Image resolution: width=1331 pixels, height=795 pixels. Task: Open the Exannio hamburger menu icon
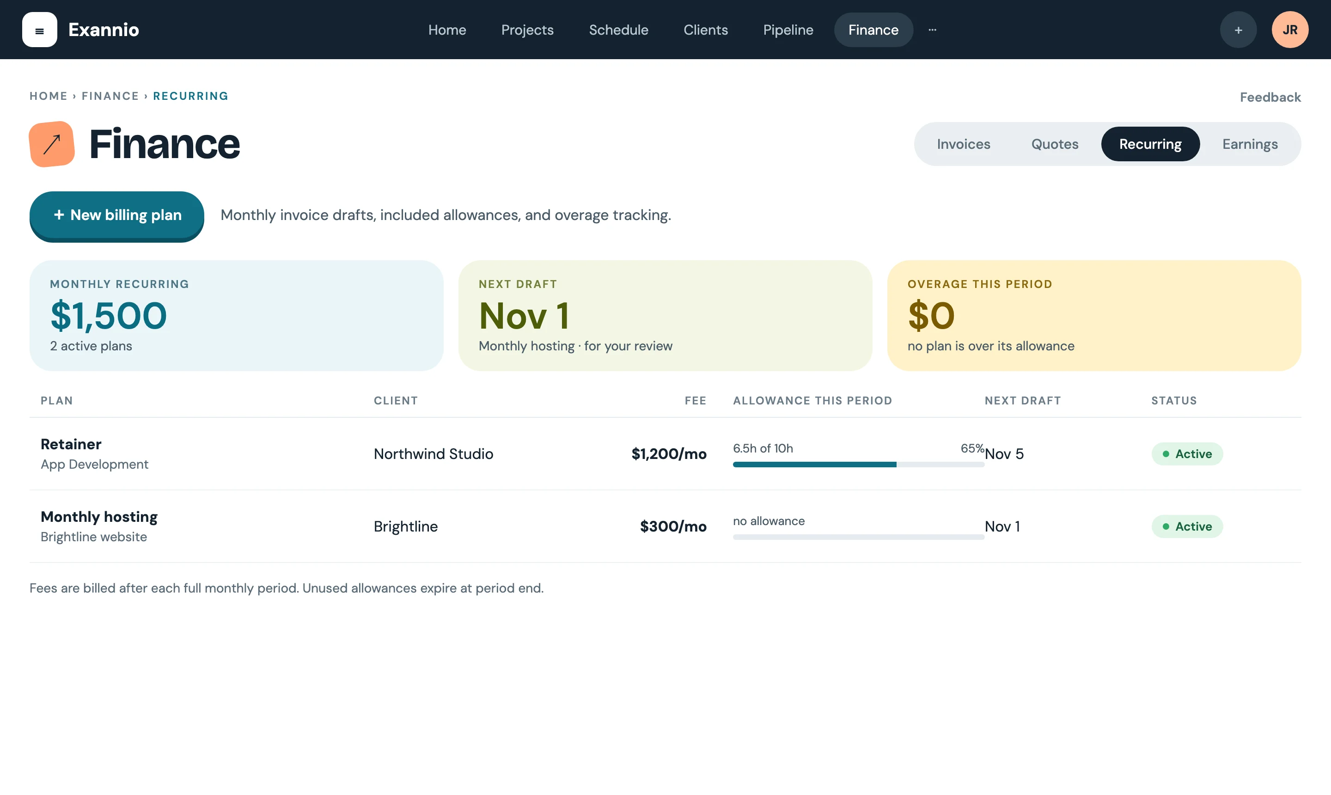[39, 30]
